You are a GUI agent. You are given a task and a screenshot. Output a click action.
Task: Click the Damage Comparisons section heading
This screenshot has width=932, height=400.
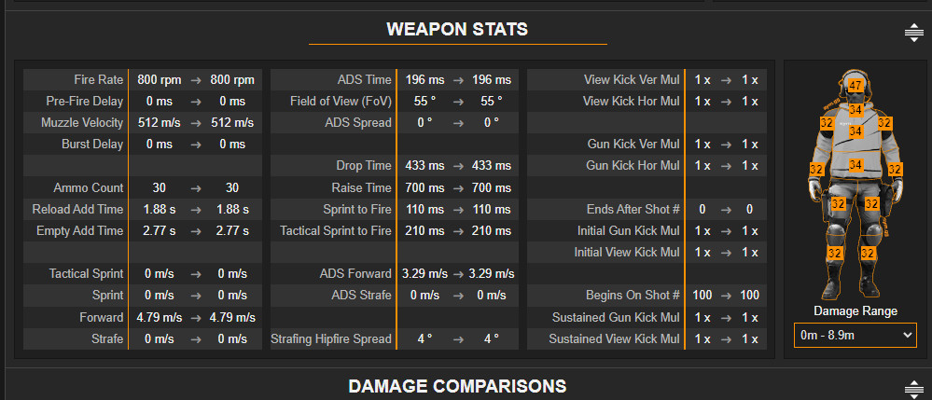[457, 385]
